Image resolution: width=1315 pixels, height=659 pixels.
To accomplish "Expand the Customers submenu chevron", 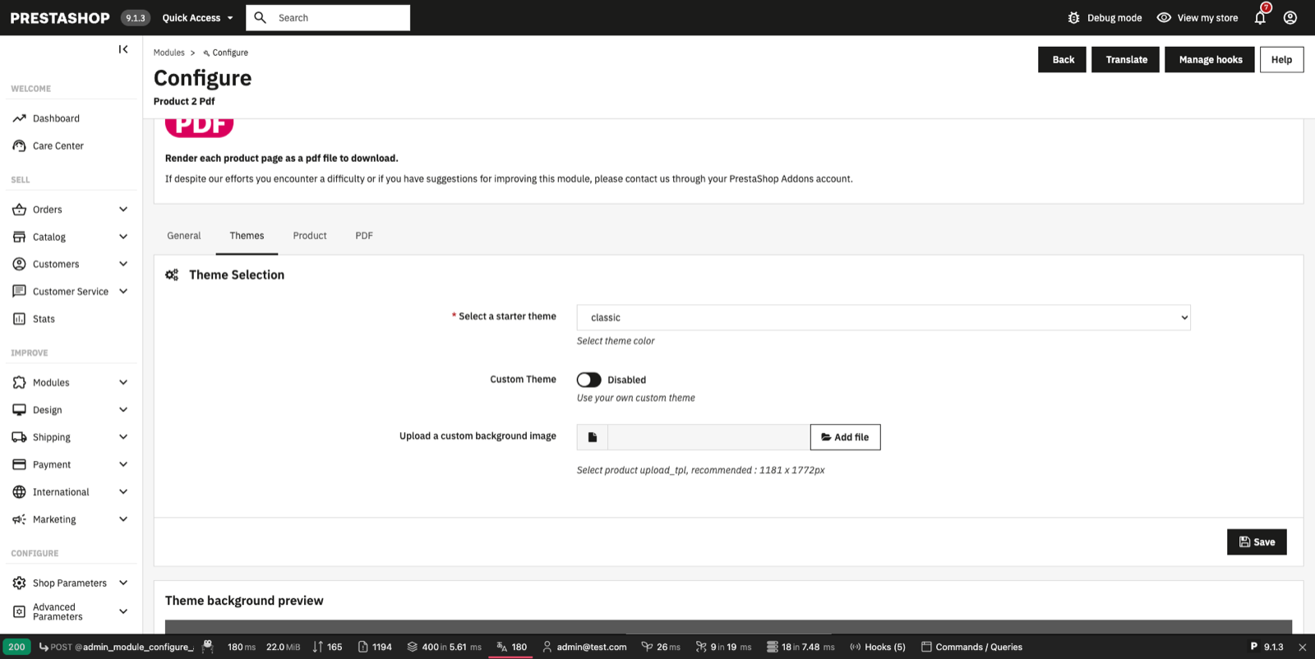I will 123,264.
